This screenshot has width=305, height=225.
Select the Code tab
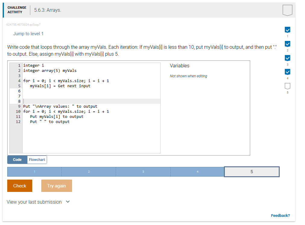17,160
